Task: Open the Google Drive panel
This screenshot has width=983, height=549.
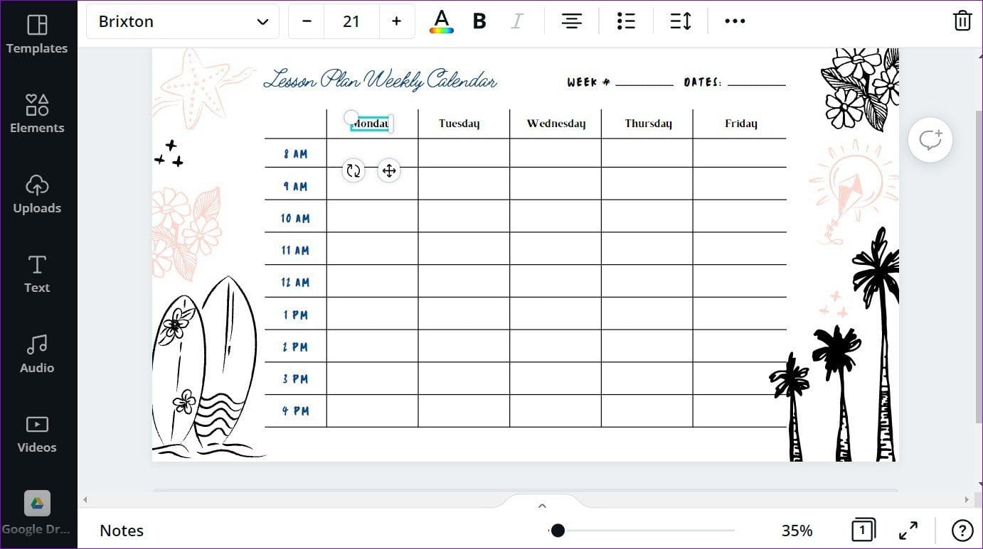Action: pyautogui.click(x=37, y=513)
